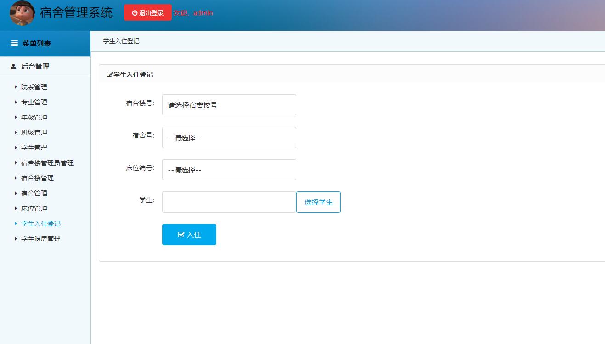Select 学生管理 in the sidebar
Screen dimensions: 605x344
click(x=33, y=148)
